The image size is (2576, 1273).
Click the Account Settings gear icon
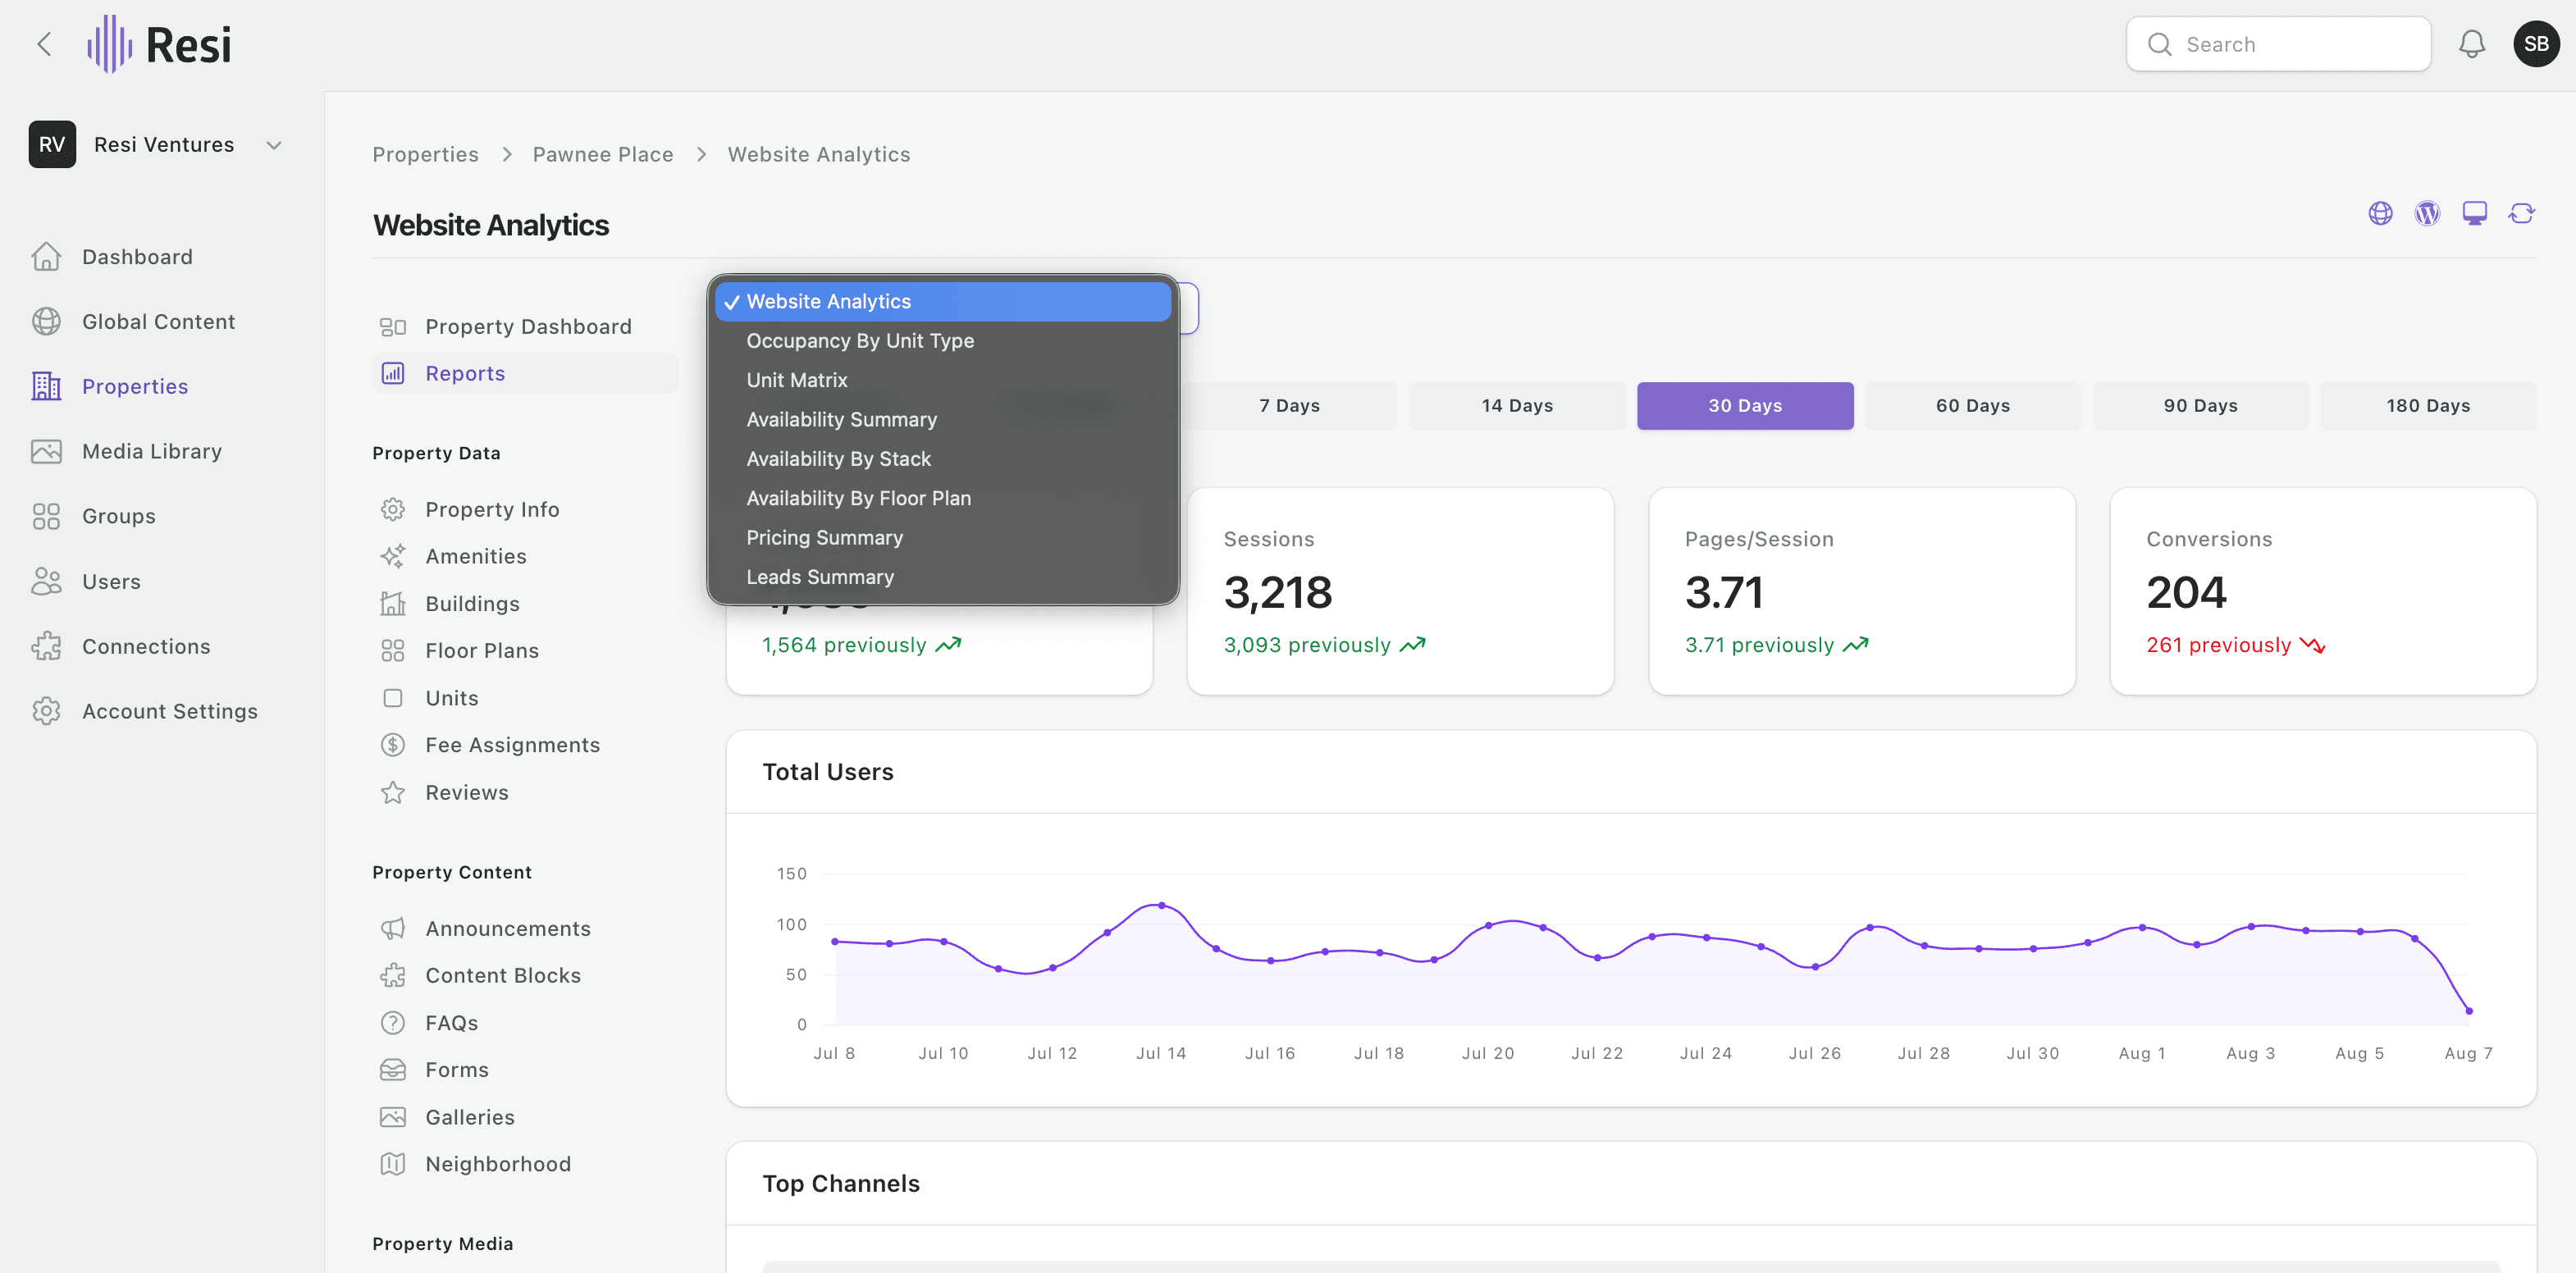(x=46, y=711)
